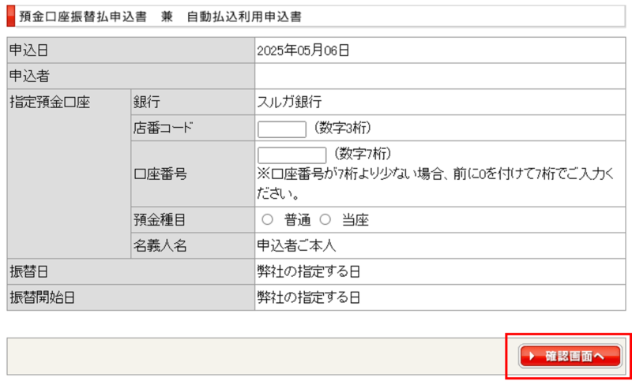Click the 振替開始日 label cell
632x381 pixels.
[40, 297]
